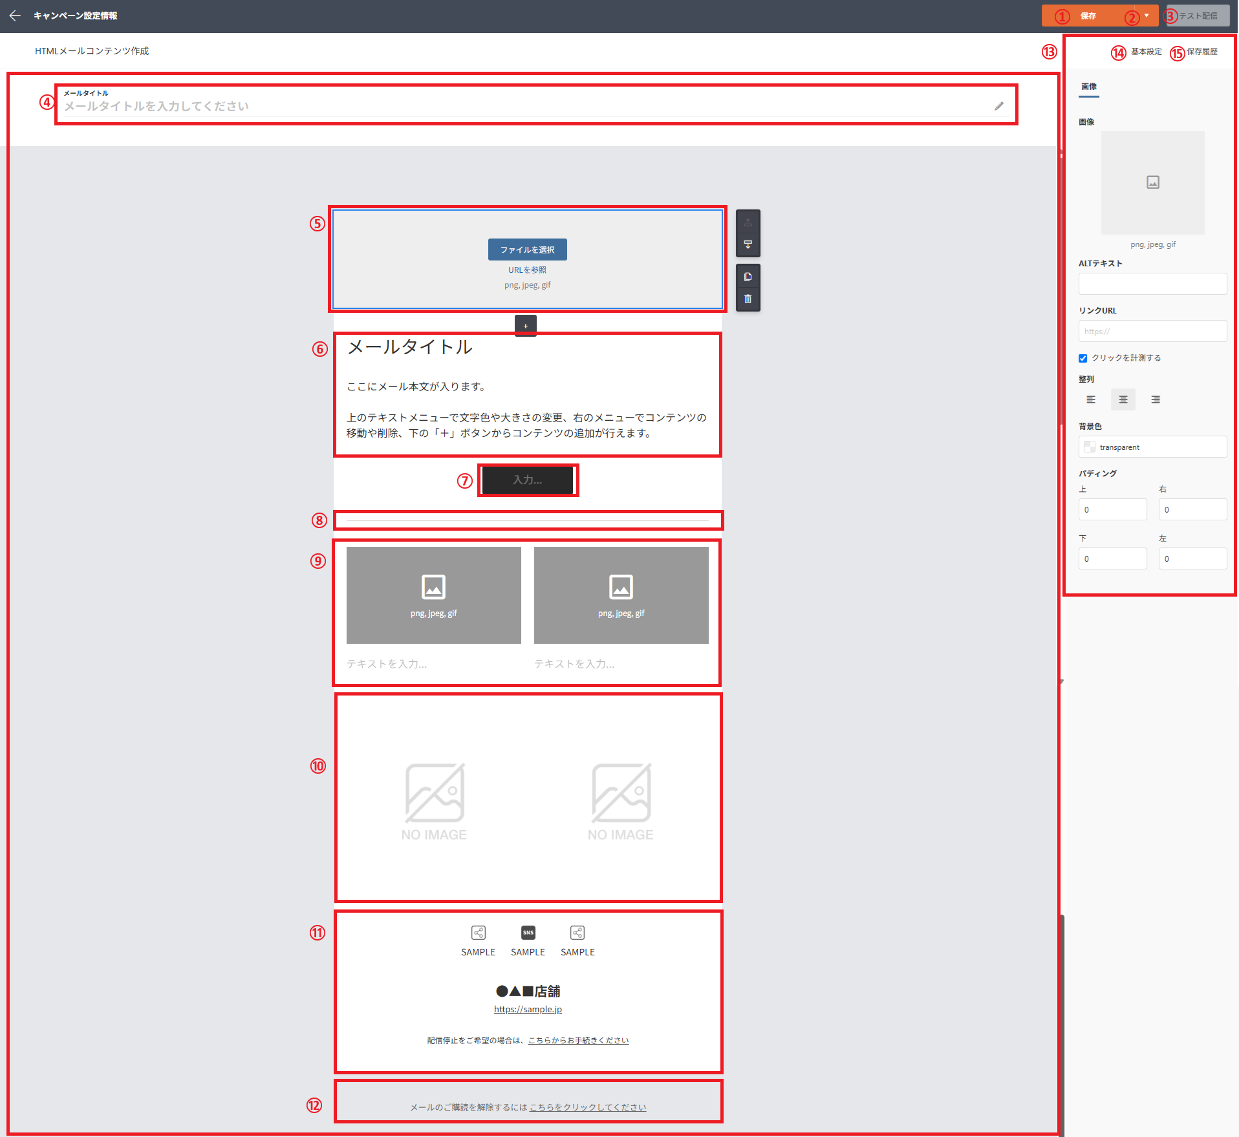This screenshot has width=1239, height=1137.
Task: Duplicate the block with the copy icon
Action: coord(748,277)
